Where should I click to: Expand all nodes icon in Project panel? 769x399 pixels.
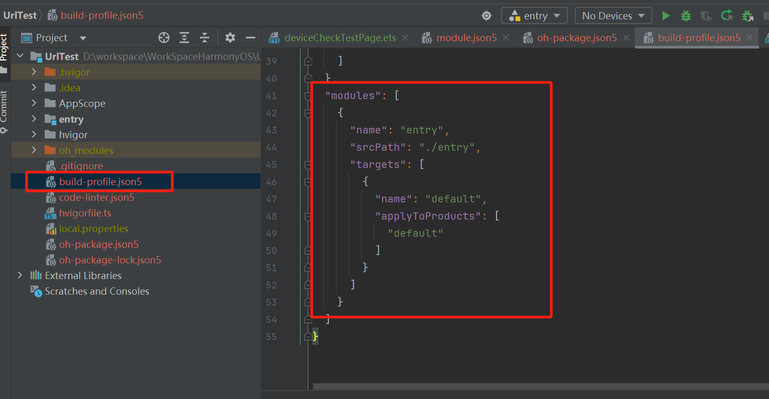click(184, 38)
